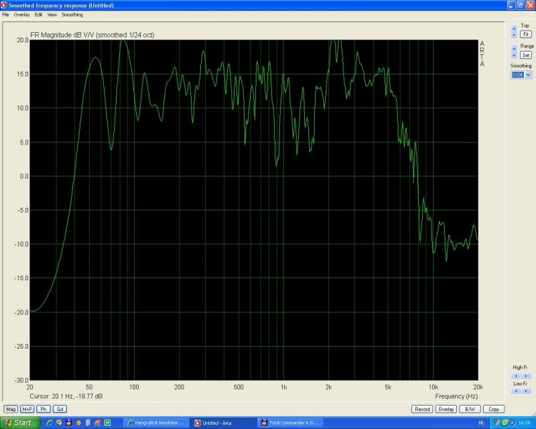This screenshot has height=429, width=536.
Task: Click the Frequency (Hz) axis label
Action: tap(456, 396)
